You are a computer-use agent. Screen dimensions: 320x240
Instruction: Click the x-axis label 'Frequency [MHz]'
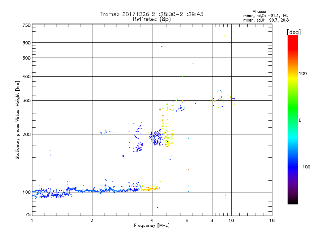coord(152,226)
